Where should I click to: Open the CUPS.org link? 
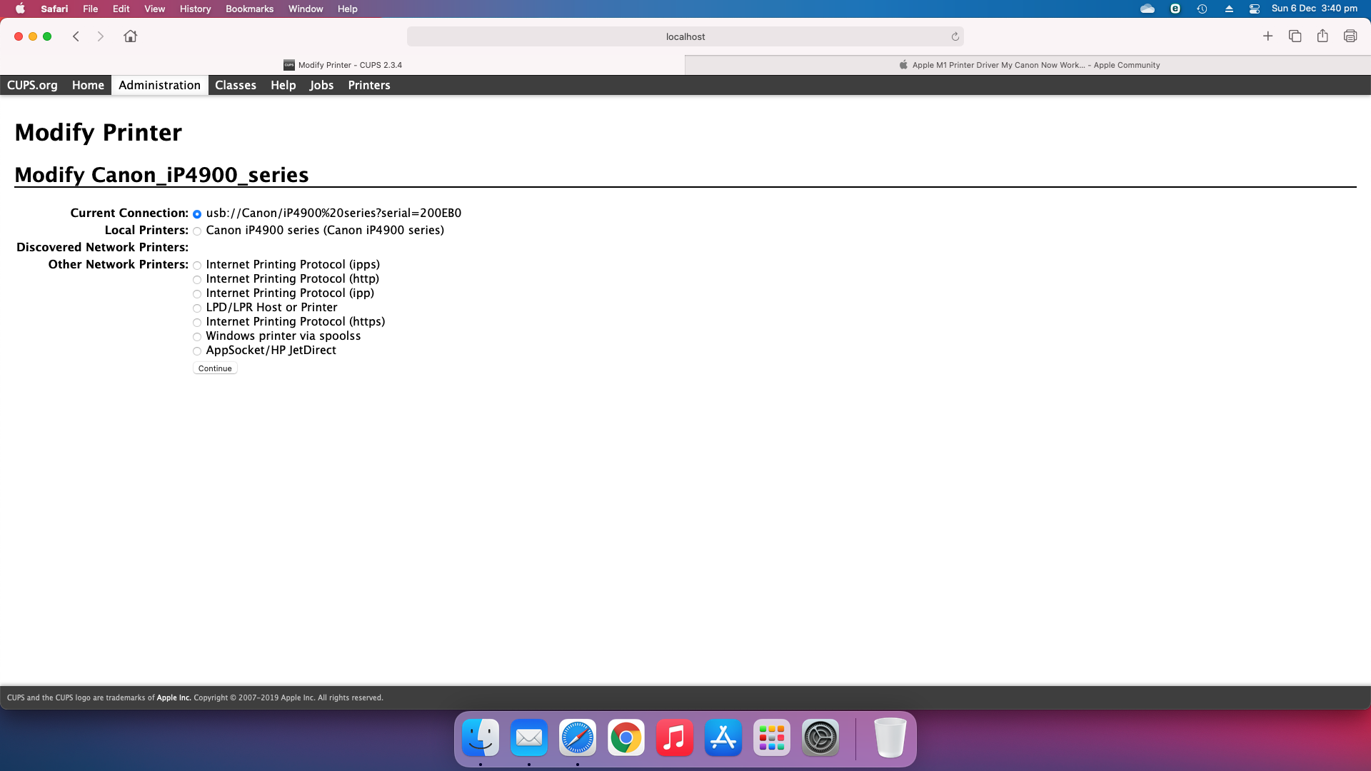click(32, 85)
